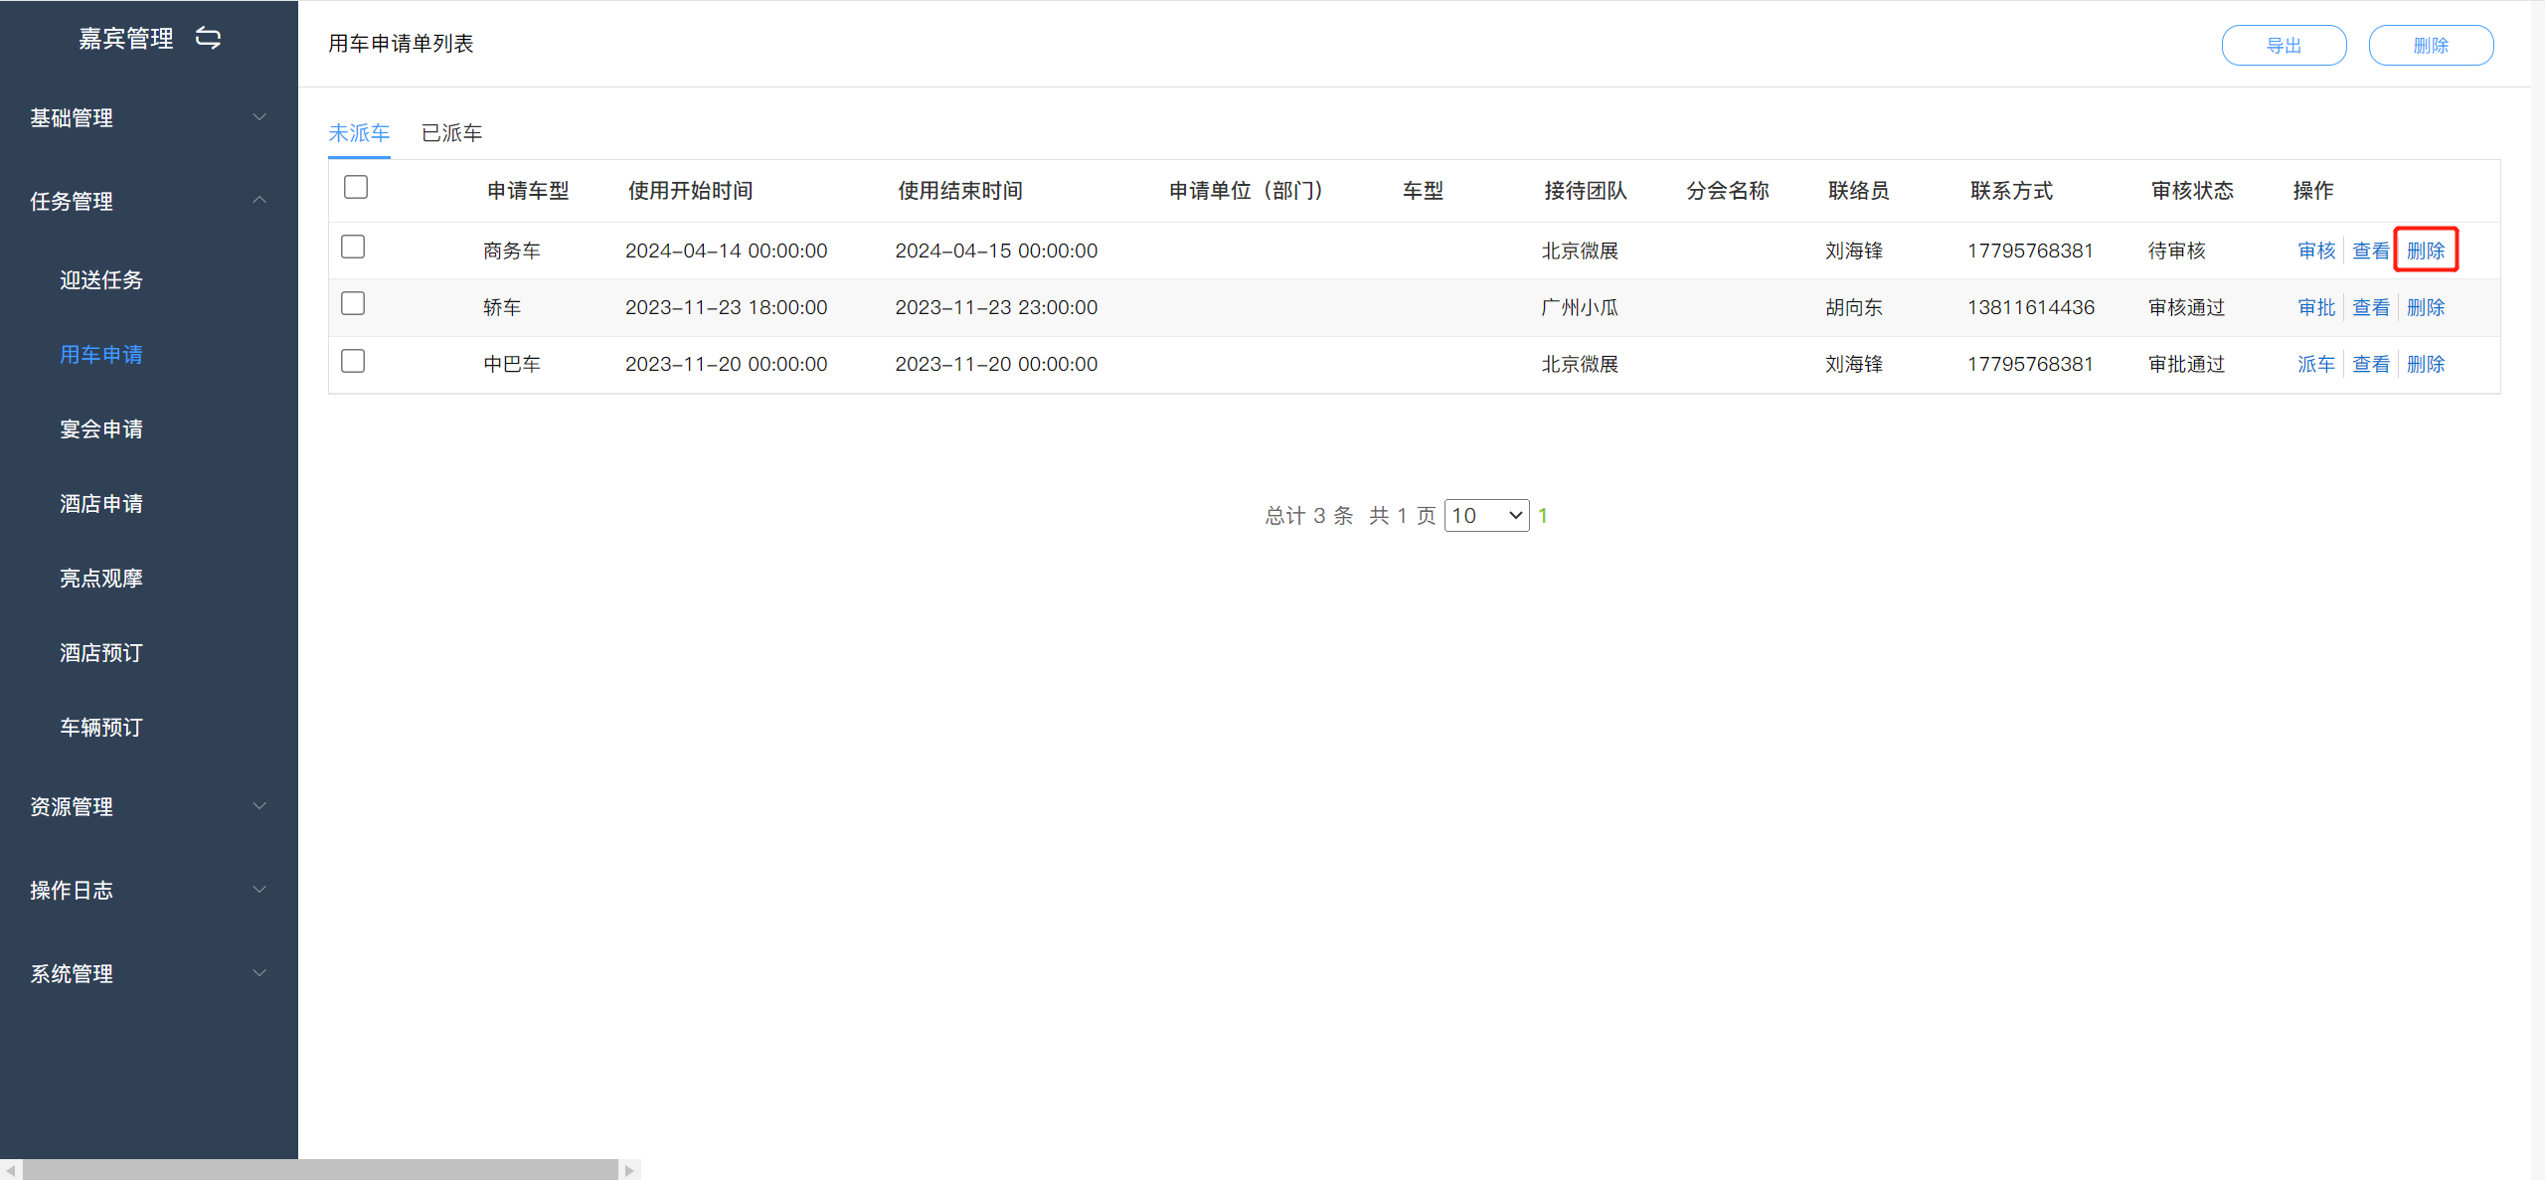Click the phone number 13811614436
Viewport: 2545px width, 1180px height.
[x=2031, y=307]
